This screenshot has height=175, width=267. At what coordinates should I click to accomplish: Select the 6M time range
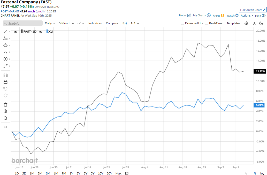pos(56,173)
